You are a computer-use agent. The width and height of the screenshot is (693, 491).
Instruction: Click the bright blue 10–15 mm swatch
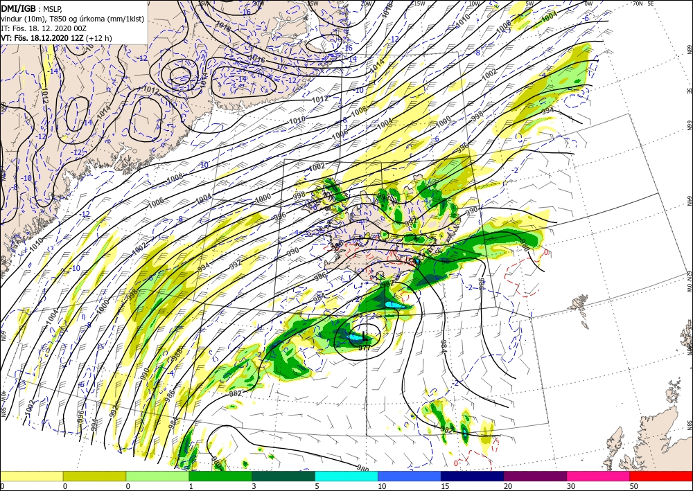point(410,476)
